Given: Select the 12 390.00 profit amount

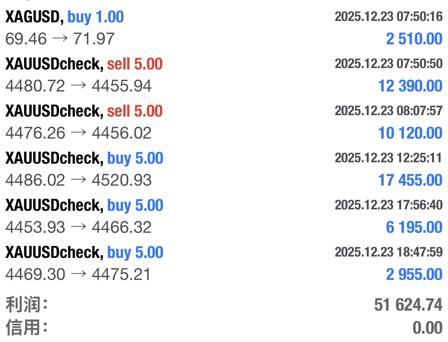Looking at the screenshot, I should pyautogui.click(x=410, y=86).
